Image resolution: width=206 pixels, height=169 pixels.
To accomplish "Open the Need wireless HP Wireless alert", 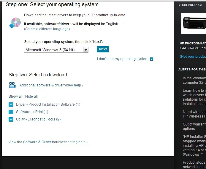I will (x=194, y=114).
